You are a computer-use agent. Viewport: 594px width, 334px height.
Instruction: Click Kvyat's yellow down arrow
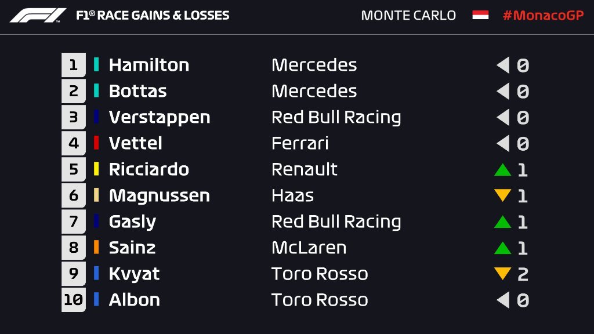[503, 274]
